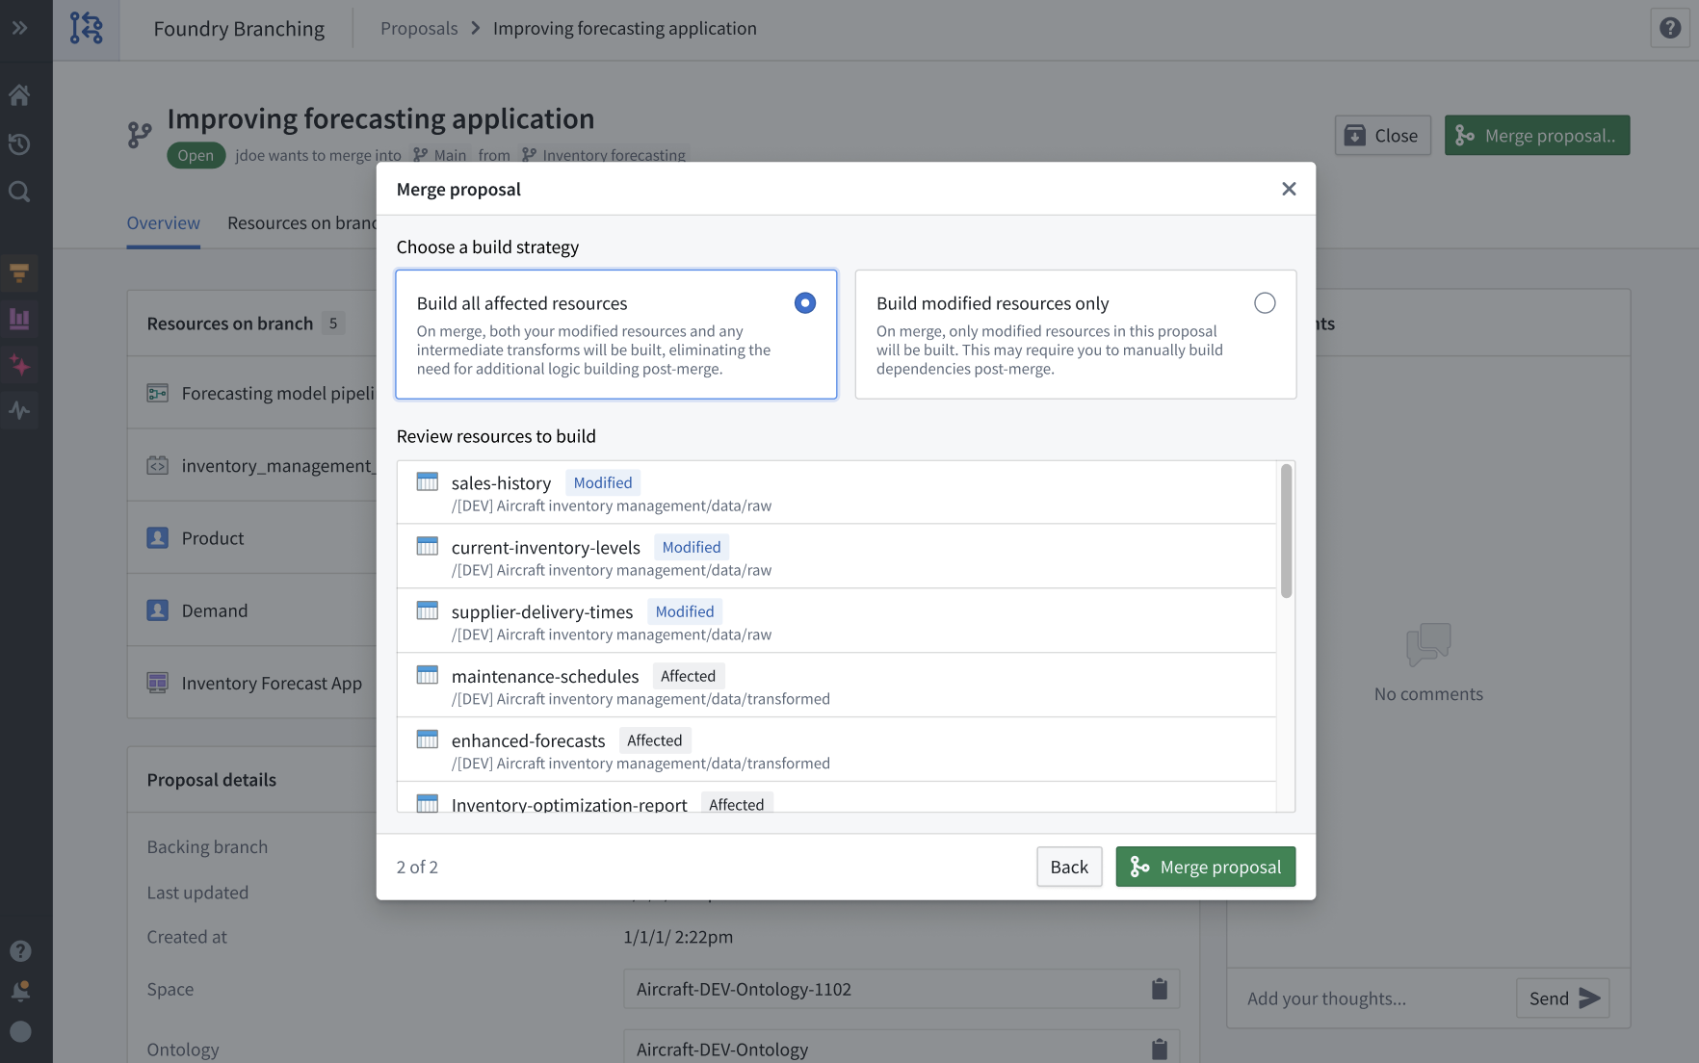Screen dimensions: 1699x1063
Task: Click the resource list scrollbar
Action: 1286,531
